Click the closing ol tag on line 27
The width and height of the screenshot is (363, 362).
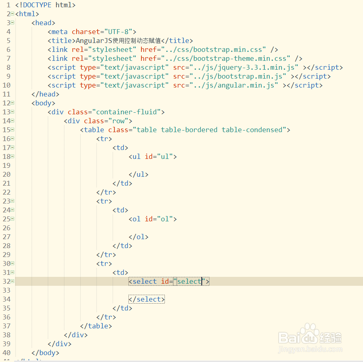coord(139,237)
